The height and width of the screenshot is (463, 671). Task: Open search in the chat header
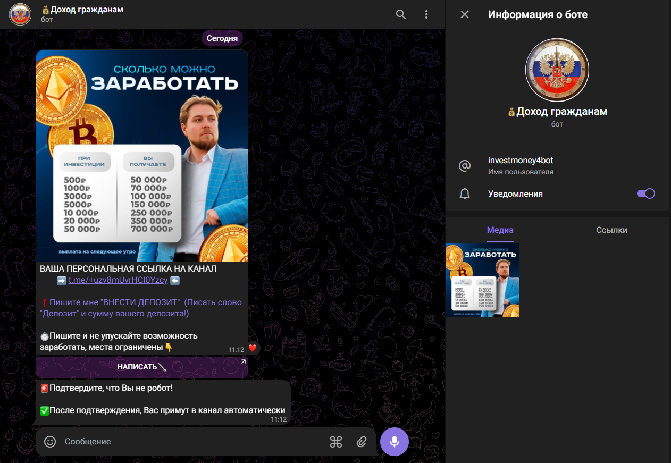click(401, 14)
